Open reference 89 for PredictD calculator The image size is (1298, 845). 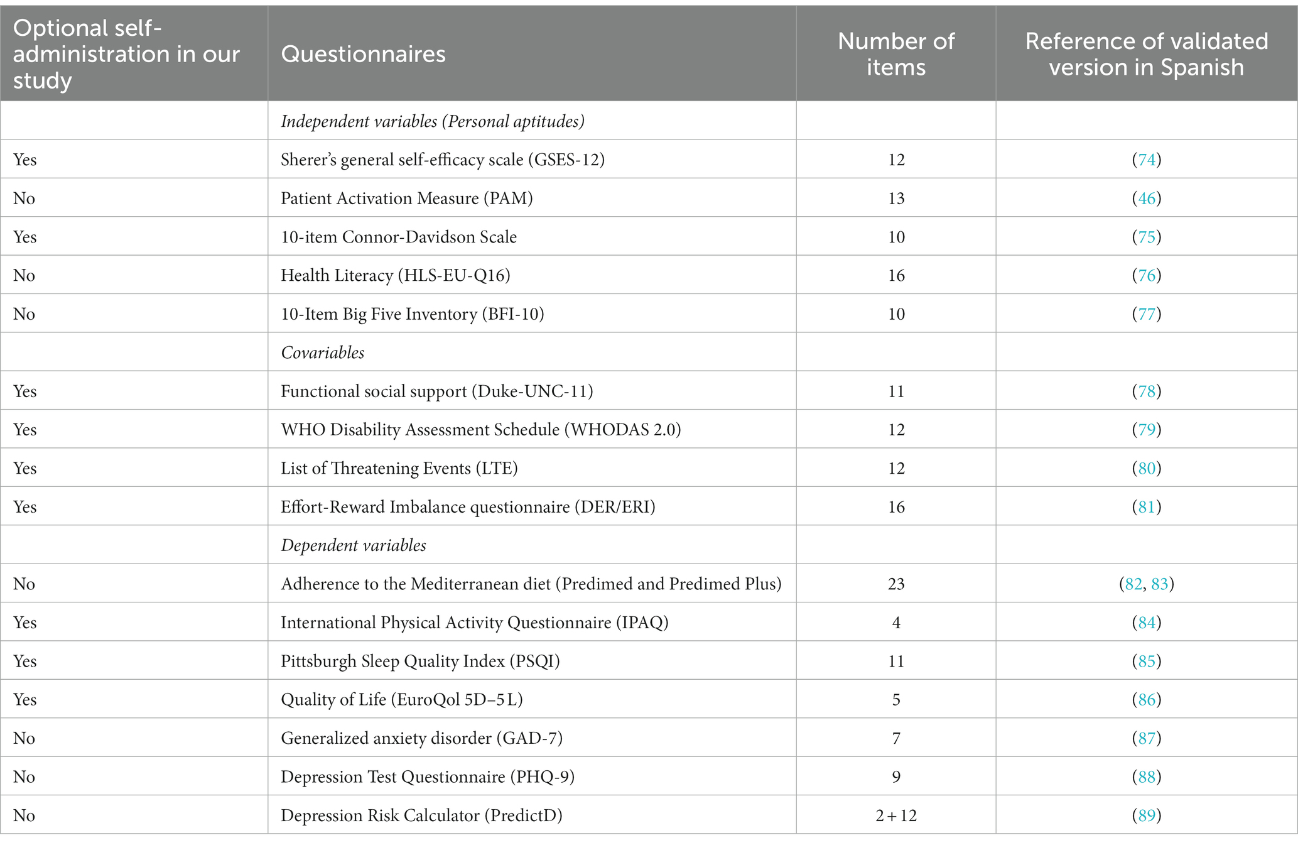[1147, 815]
